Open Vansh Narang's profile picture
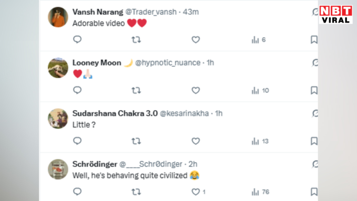This screenshot has height=201, width=357. coord(58,17)
